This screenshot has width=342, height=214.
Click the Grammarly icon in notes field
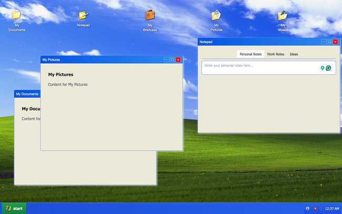328,68
